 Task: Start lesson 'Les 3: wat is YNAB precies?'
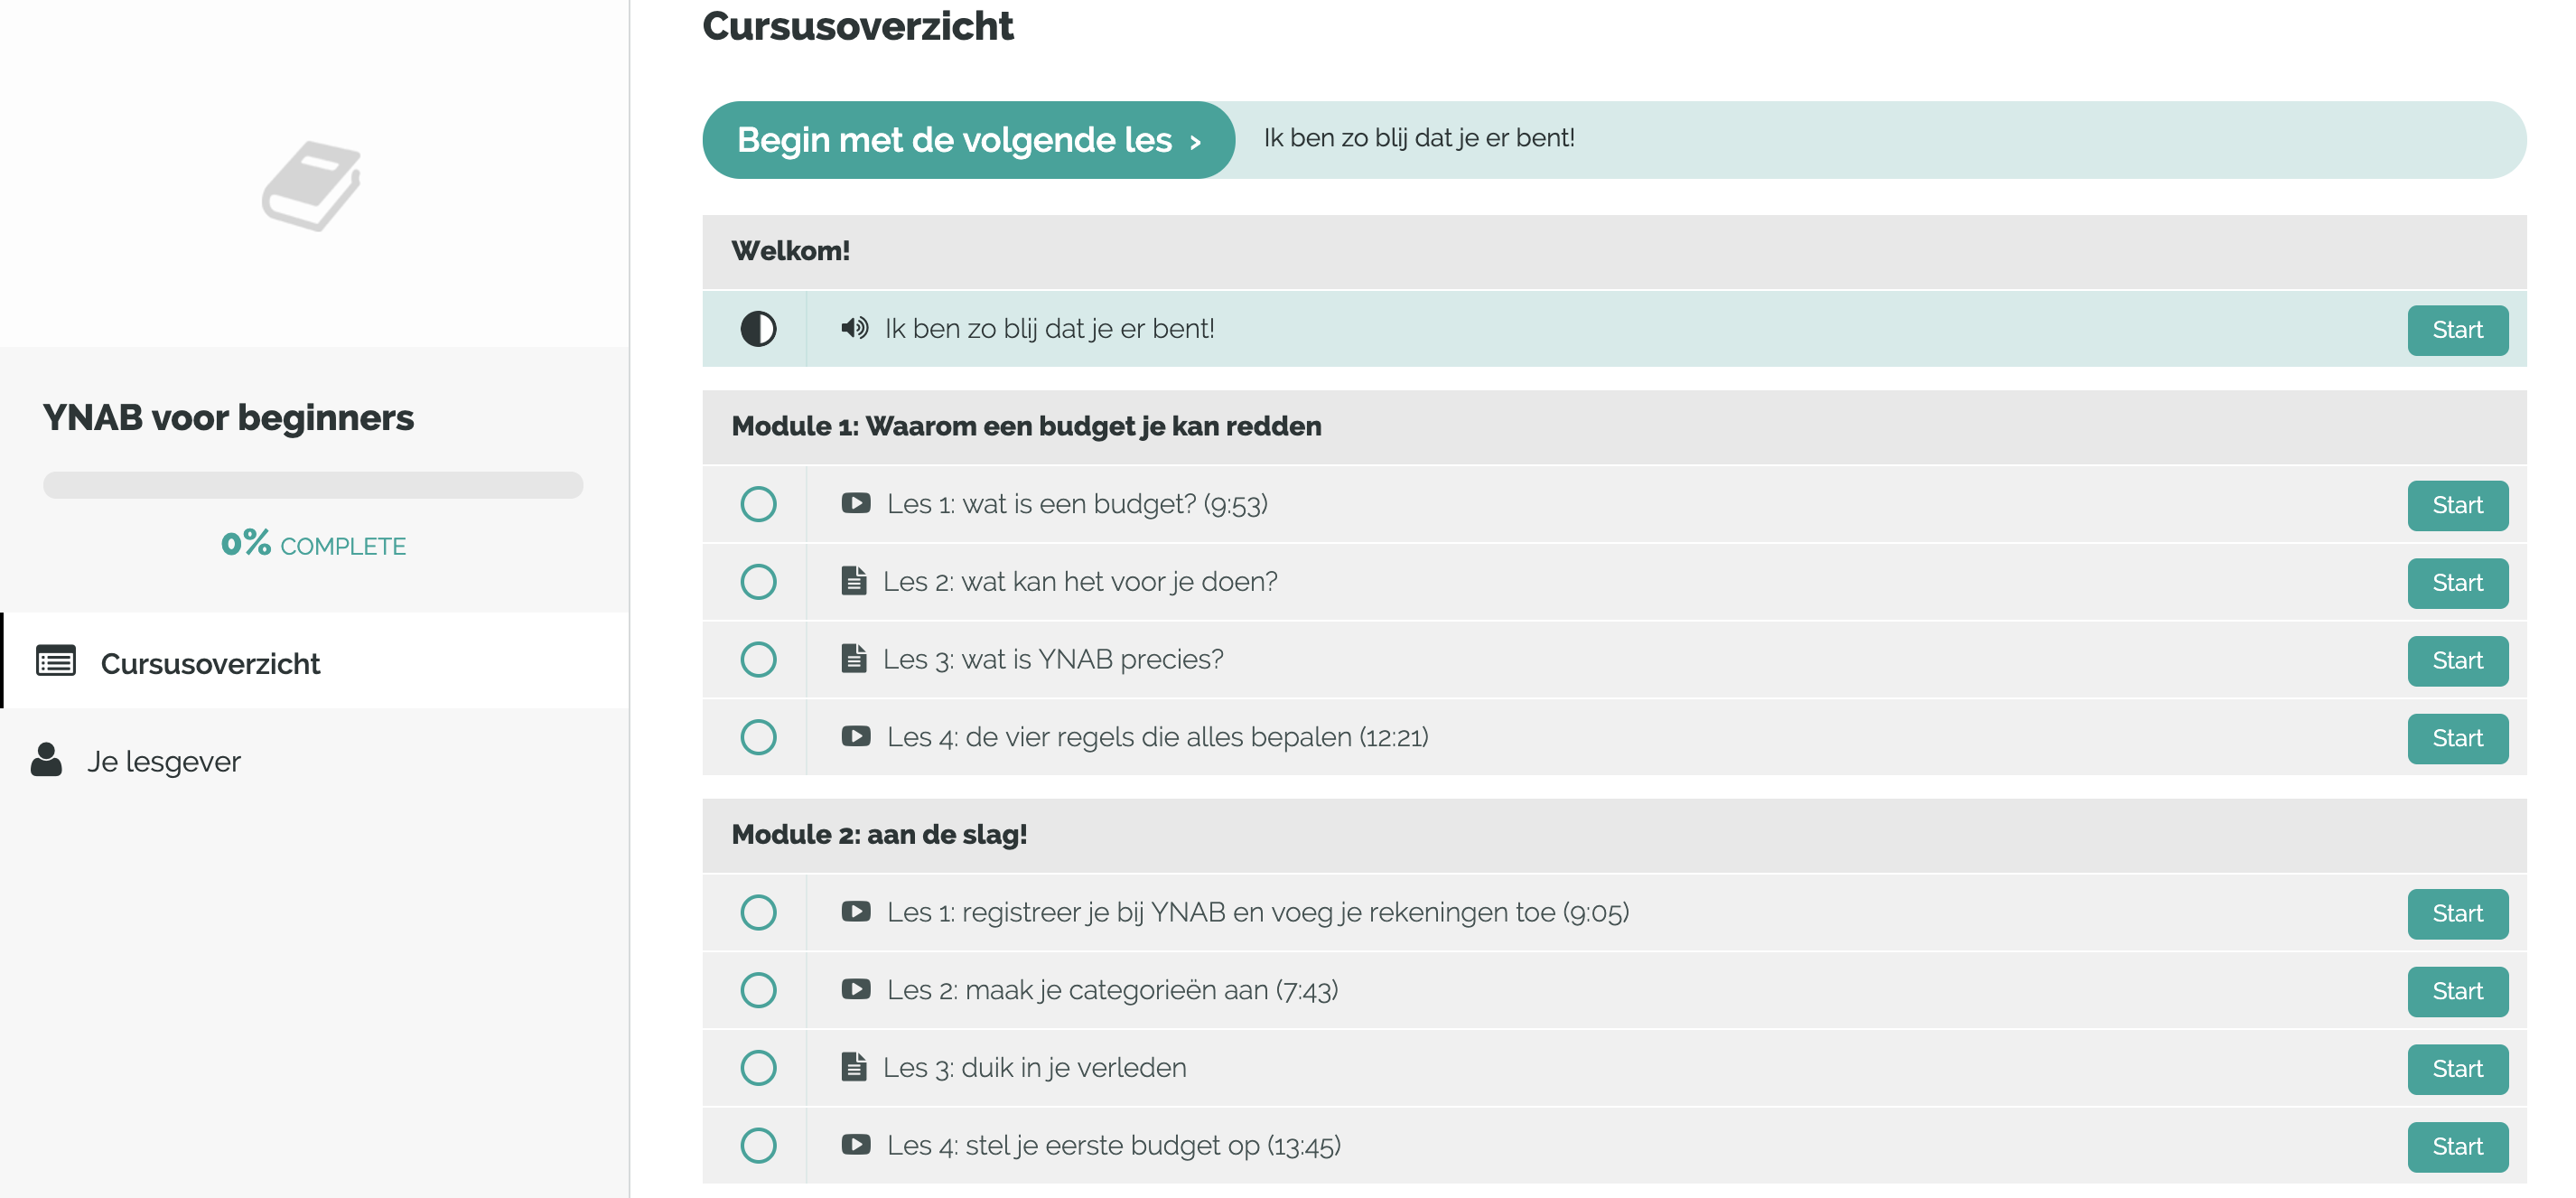tap(2457, 661)
